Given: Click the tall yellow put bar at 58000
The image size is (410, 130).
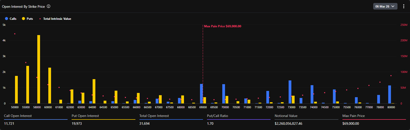Looking at the screenshot, I should coord(39,69).
